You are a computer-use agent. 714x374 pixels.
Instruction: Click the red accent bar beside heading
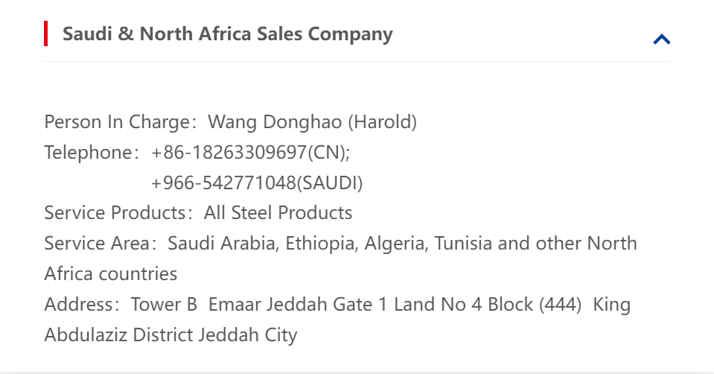pos(46,34)
